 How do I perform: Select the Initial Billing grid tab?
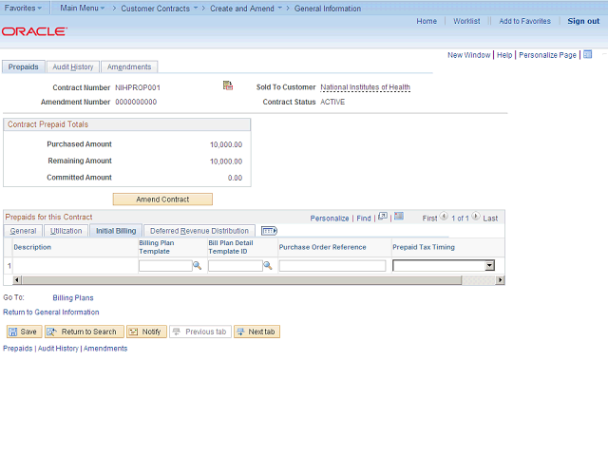tap(116, 231)
